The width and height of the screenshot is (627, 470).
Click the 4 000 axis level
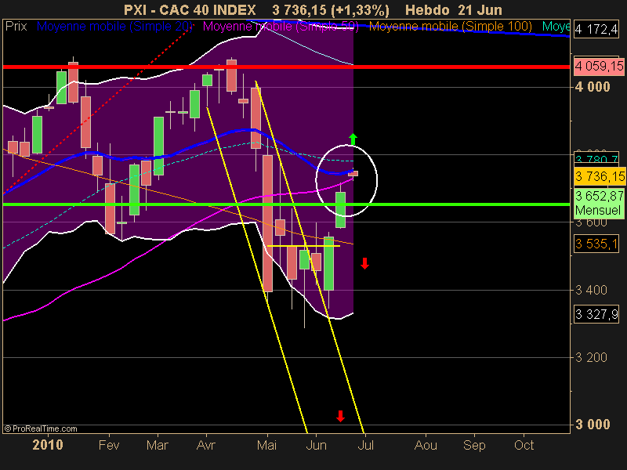pos(593,87)
